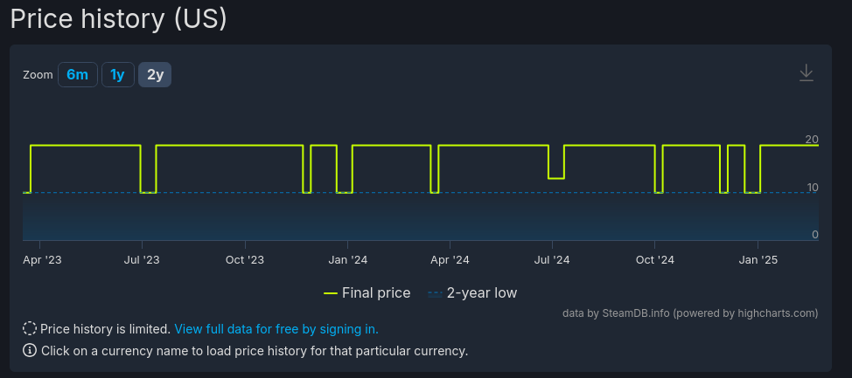This screenshot has width=852, height=378.
Task: Click the Zoom label text
Action: [38, 75]
